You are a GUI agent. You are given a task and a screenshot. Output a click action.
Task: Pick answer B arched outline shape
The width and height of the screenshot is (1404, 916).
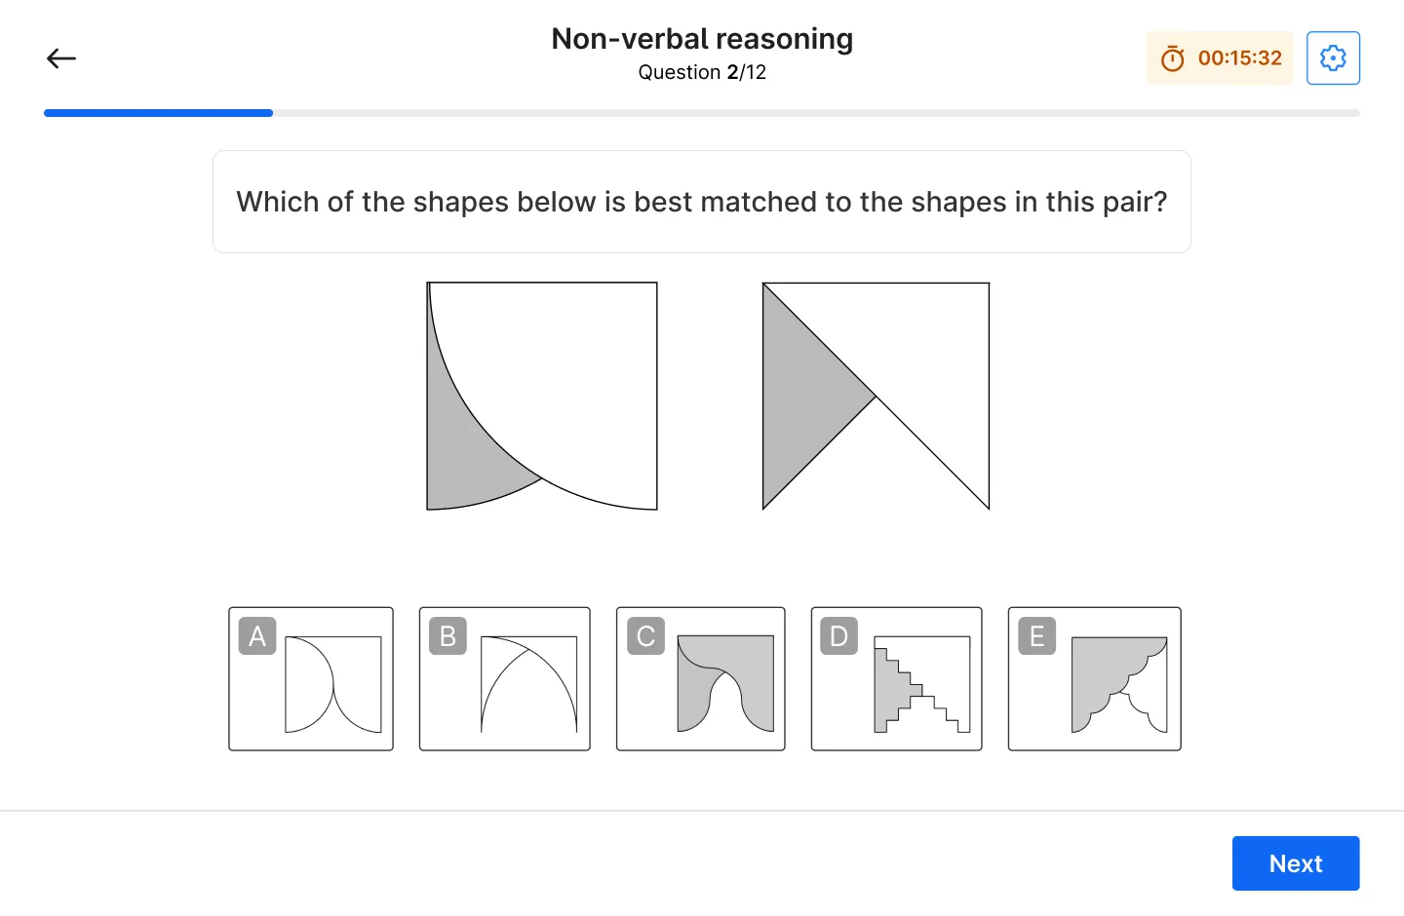tap(528, 684)
